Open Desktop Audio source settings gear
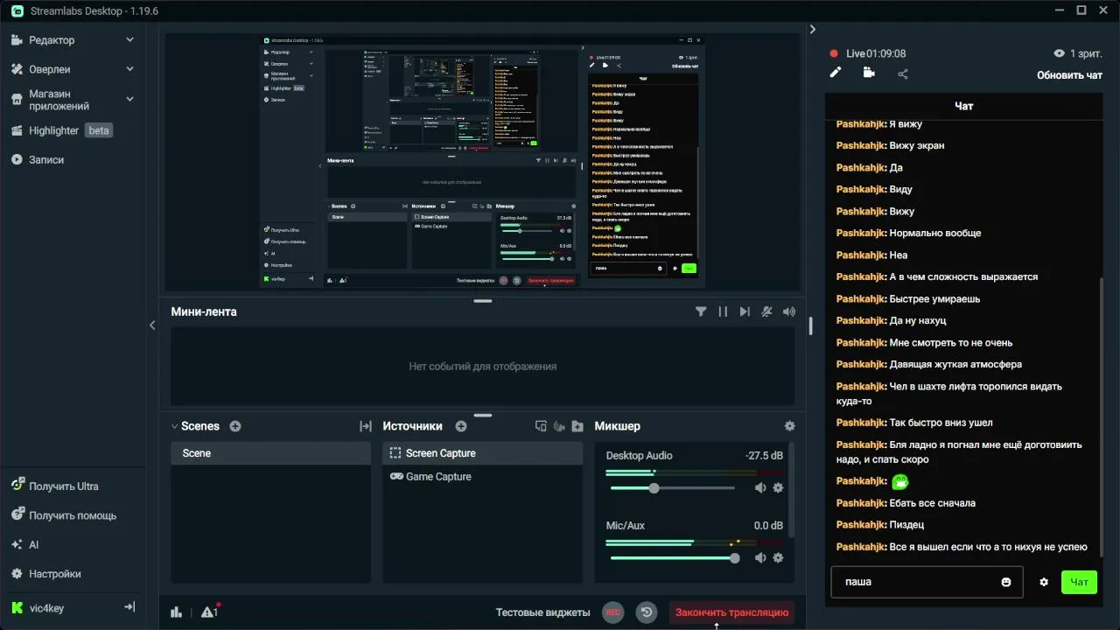The width and height of the screenshot is (1120, 630). pyautogui.click(x=778, y=488)
